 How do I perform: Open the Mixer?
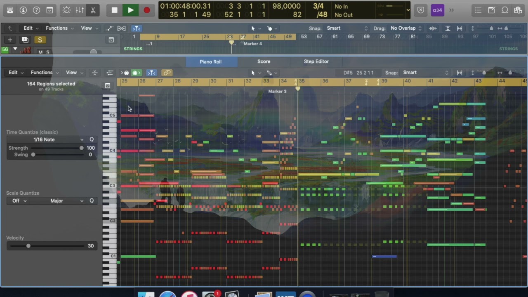pyautogui.click(x=80, y=10)
